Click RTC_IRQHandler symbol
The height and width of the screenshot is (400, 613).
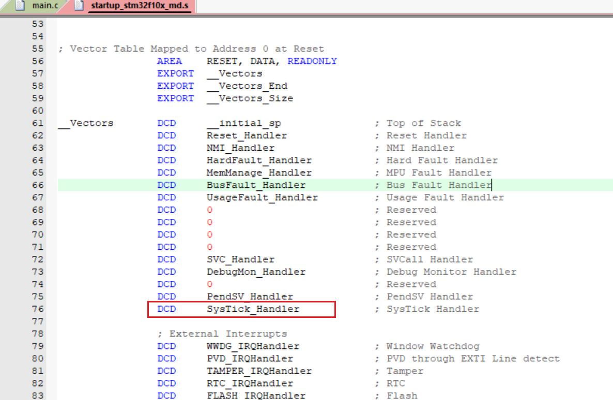tap(250, 383)
